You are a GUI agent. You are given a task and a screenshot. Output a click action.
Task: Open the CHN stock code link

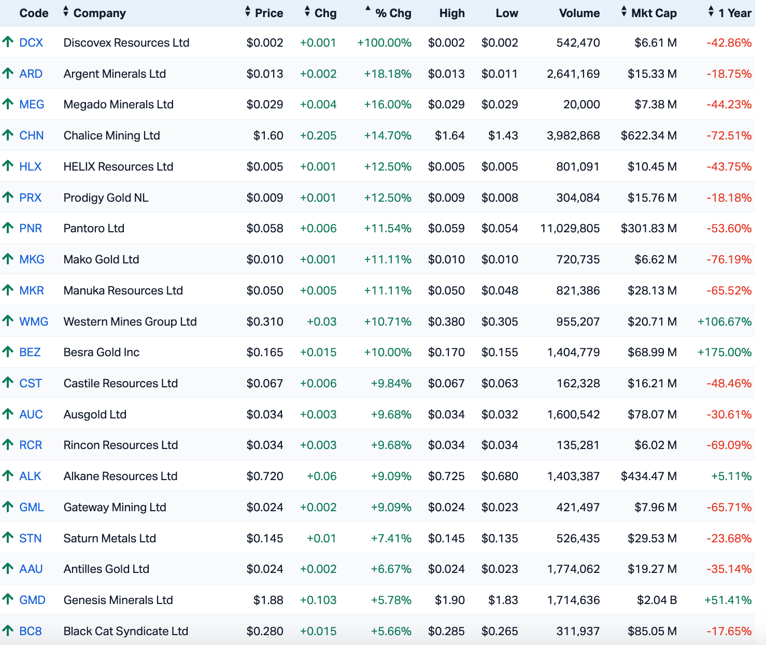click(32, 135)
